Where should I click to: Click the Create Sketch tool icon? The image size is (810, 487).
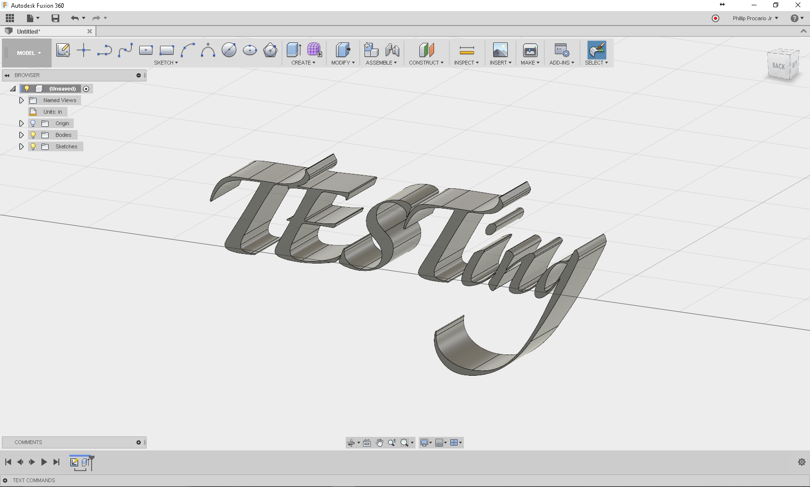tap(63, 50)
